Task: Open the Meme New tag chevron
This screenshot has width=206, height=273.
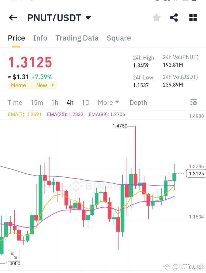Action: point(52,85)
